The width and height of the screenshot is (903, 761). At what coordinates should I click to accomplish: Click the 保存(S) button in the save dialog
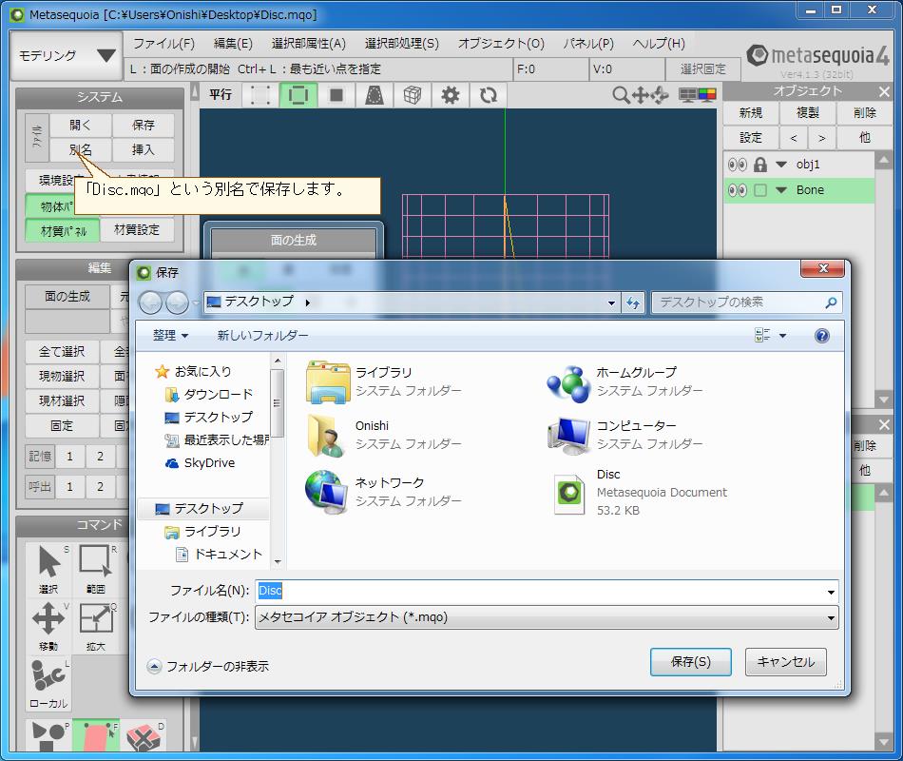[x=690, y=662]
